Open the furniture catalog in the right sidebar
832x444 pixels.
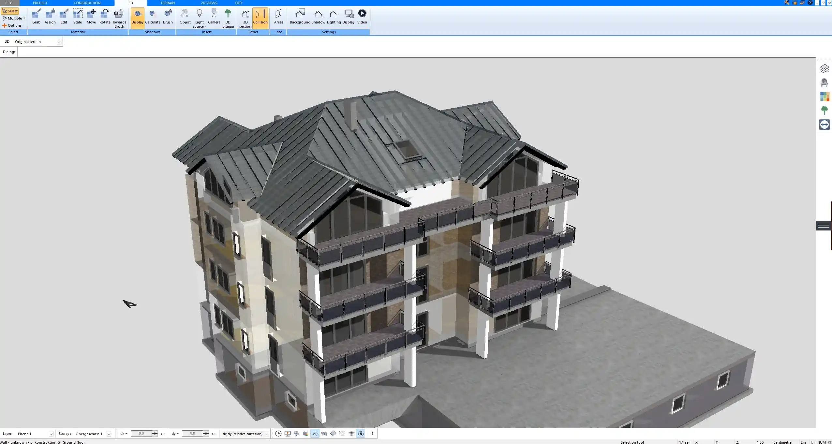click(x=825, y=82)
